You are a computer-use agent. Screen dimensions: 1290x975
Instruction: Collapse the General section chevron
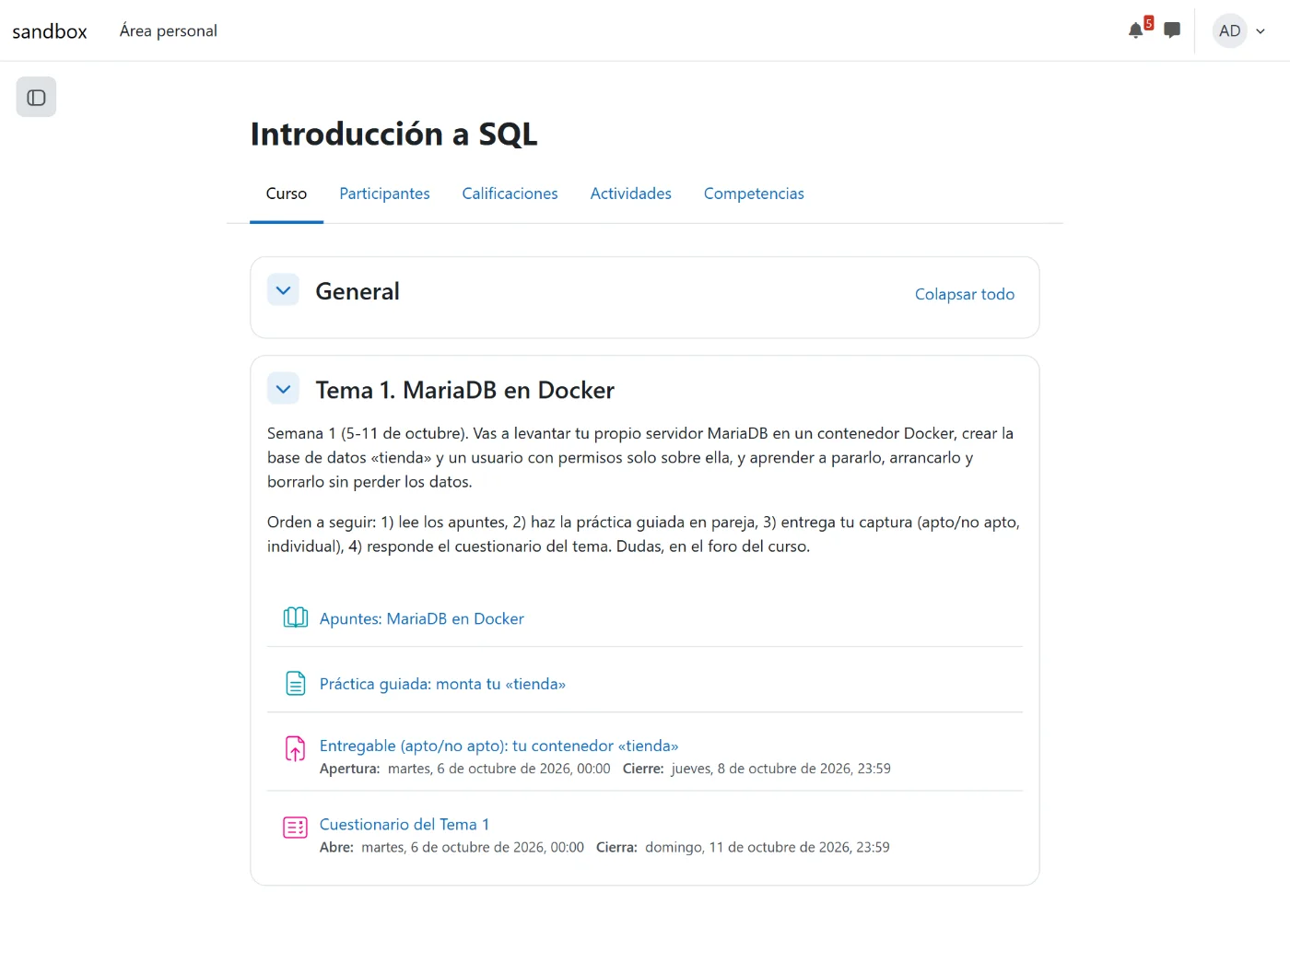283,290
